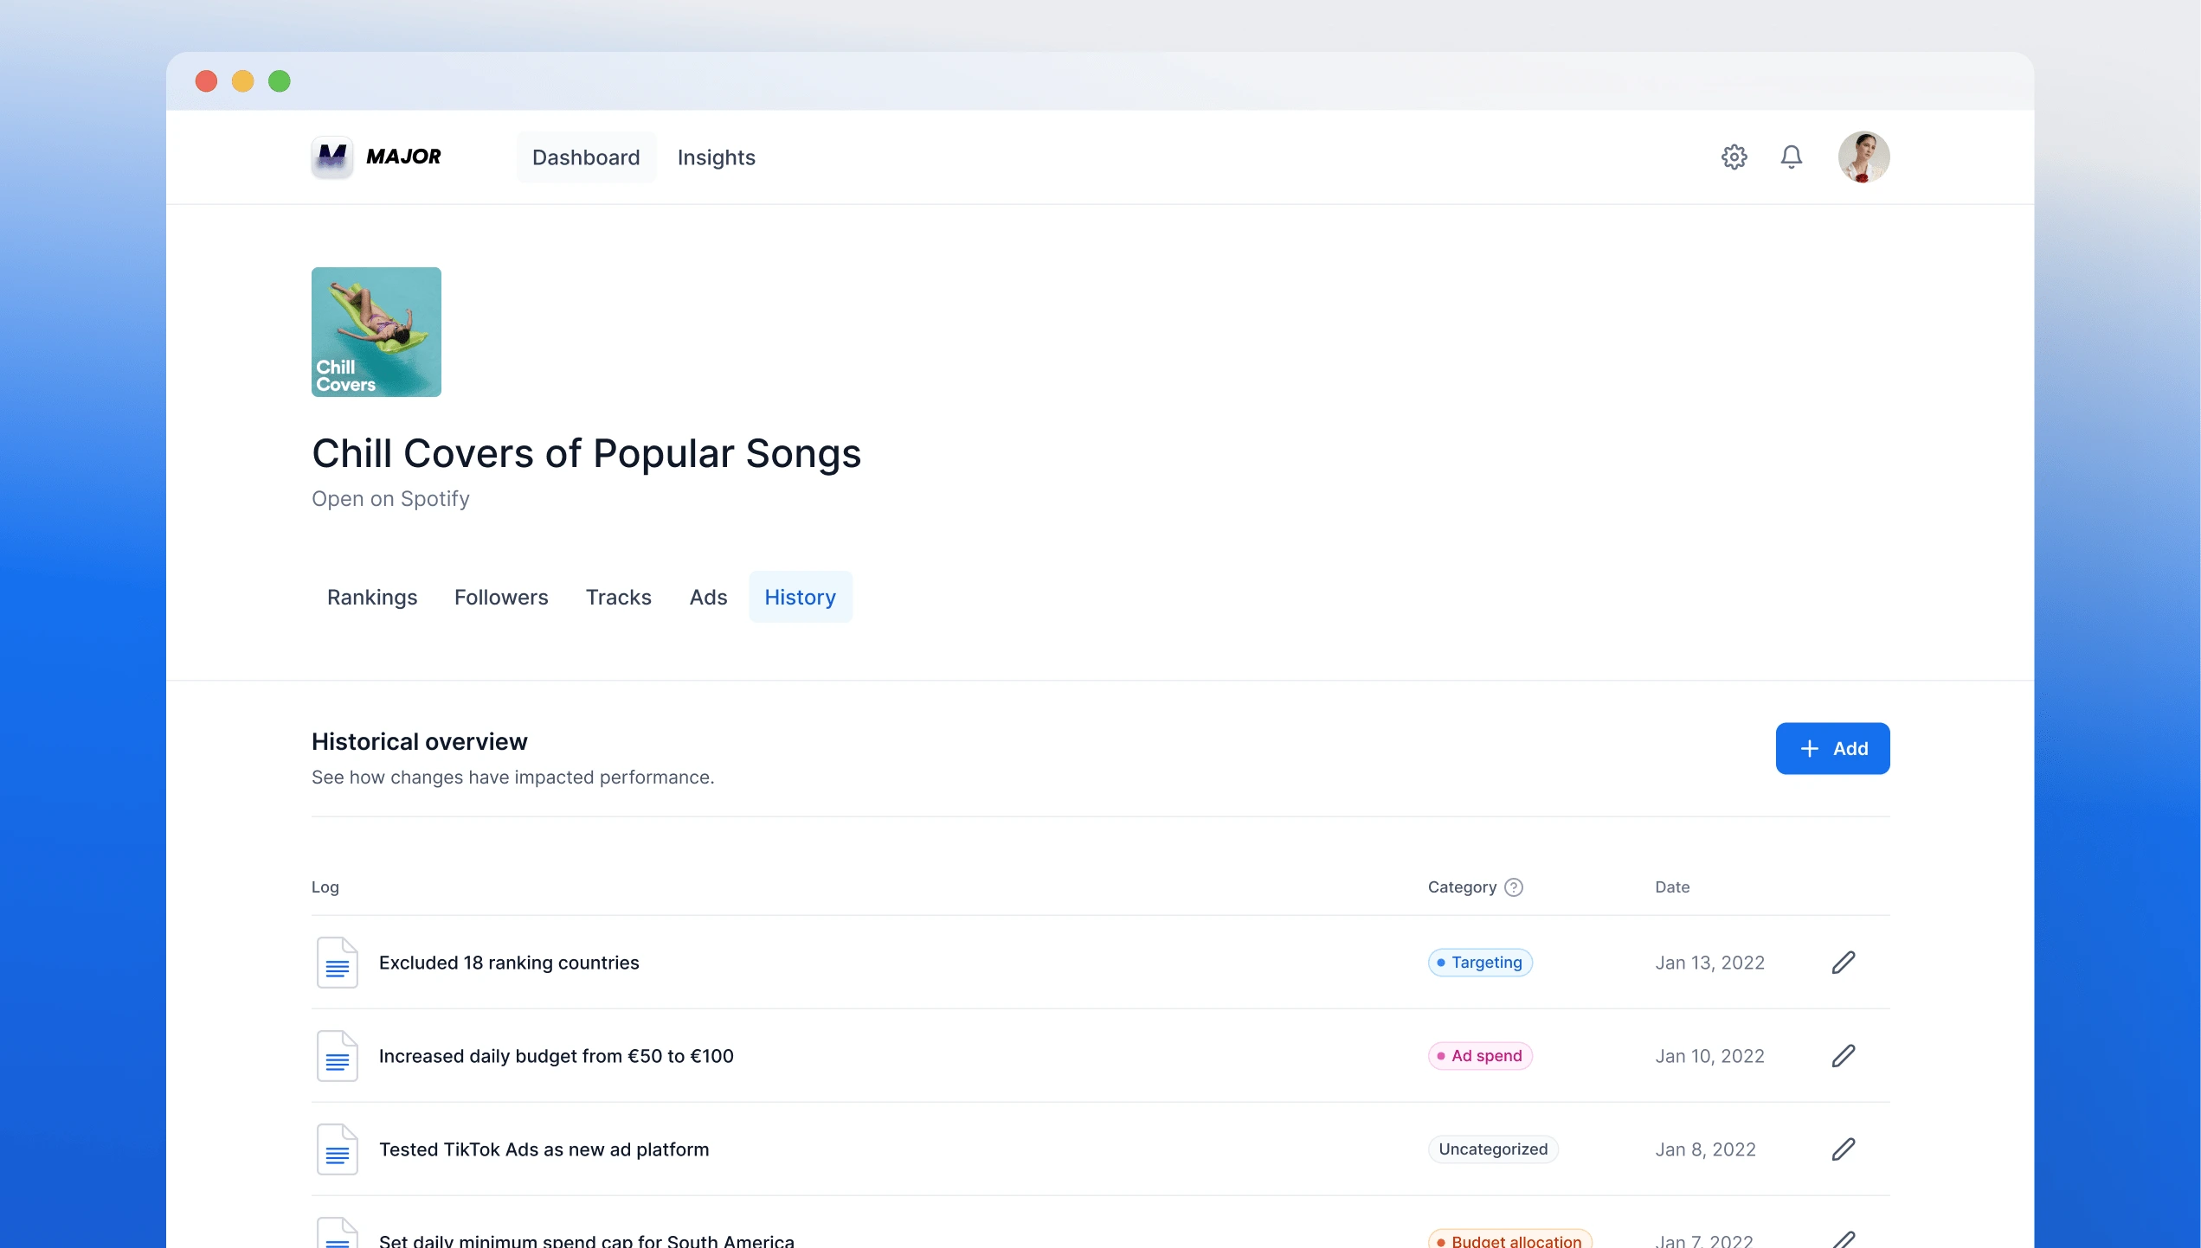Select the Dashboard menu item
The image size is (2201, 1248).
coord(586,157)
